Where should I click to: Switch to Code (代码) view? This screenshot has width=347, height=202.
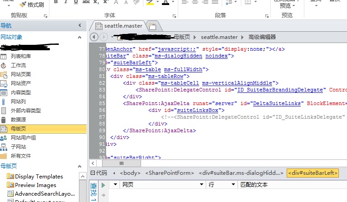point(99,173)
